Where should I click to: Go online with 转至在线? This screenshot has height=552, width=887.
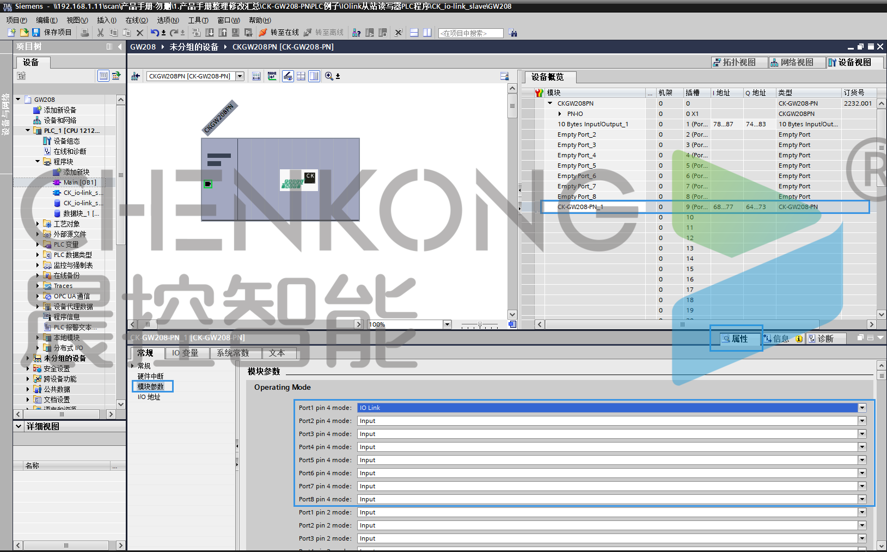(x=279, y=33)
